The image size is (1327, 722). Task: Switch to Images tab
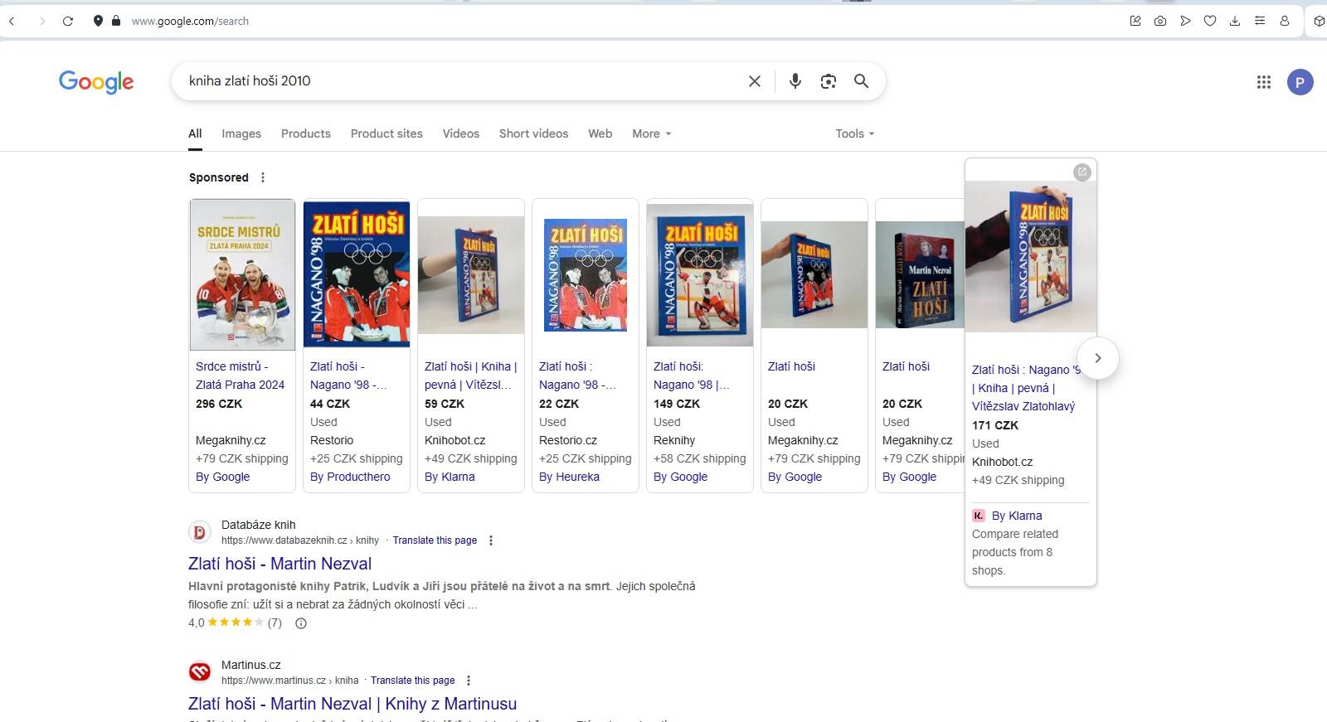(241, 133)
